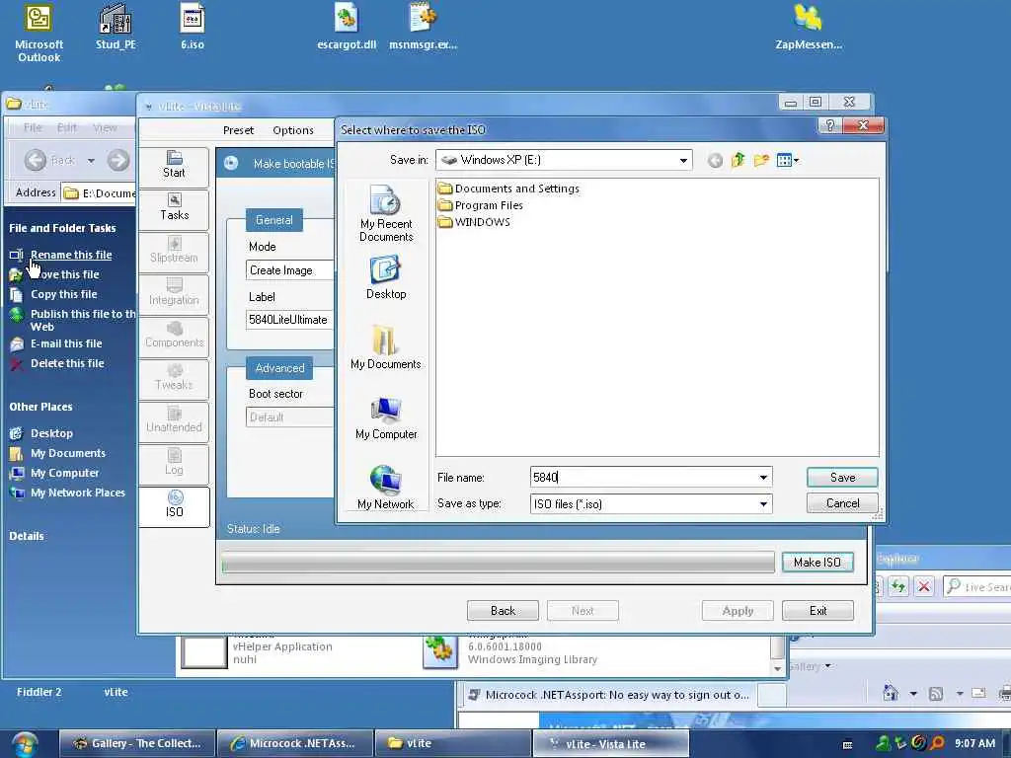Click explorer Back navigation arrow

(x=36, y=161)
